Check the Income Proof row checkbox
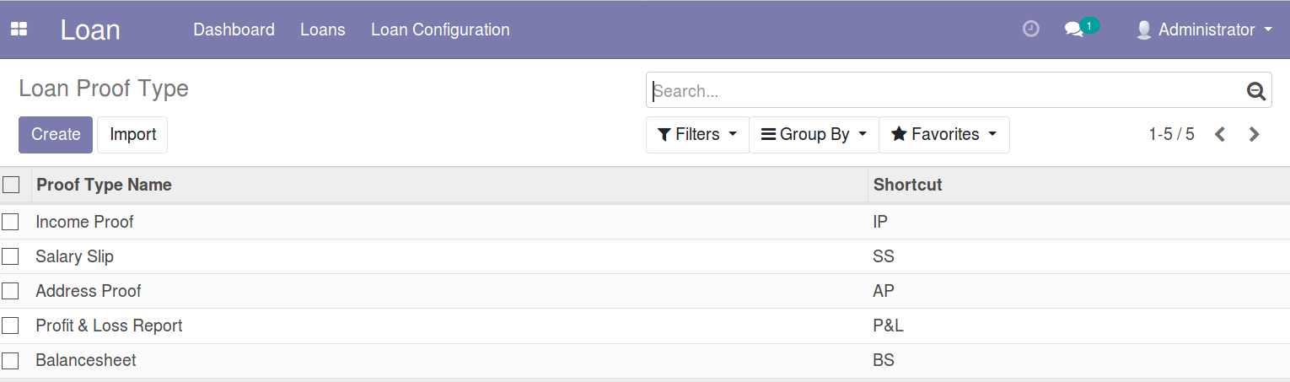 [x=10, y=222]
